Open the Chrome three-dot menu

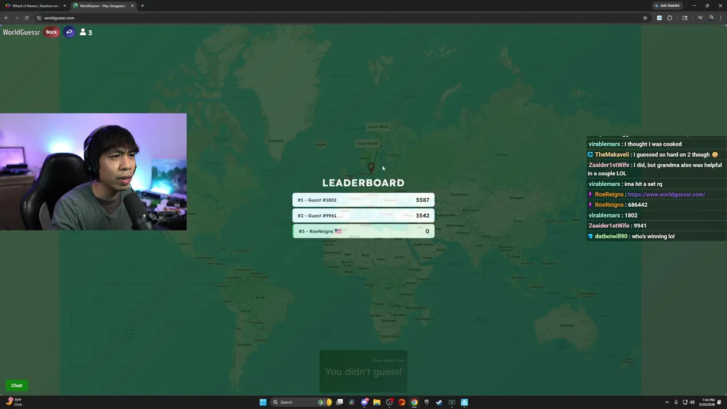coord(720,18)
